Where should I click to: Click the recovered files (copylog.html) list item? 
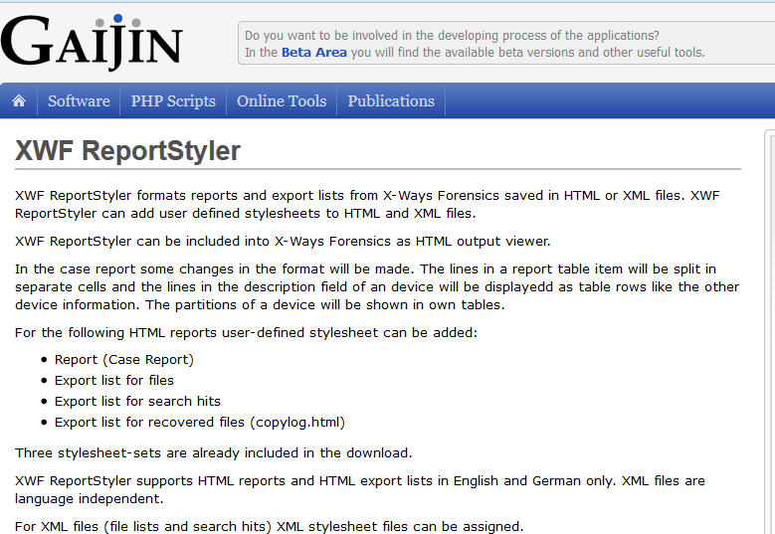click(x=199, y=422)
